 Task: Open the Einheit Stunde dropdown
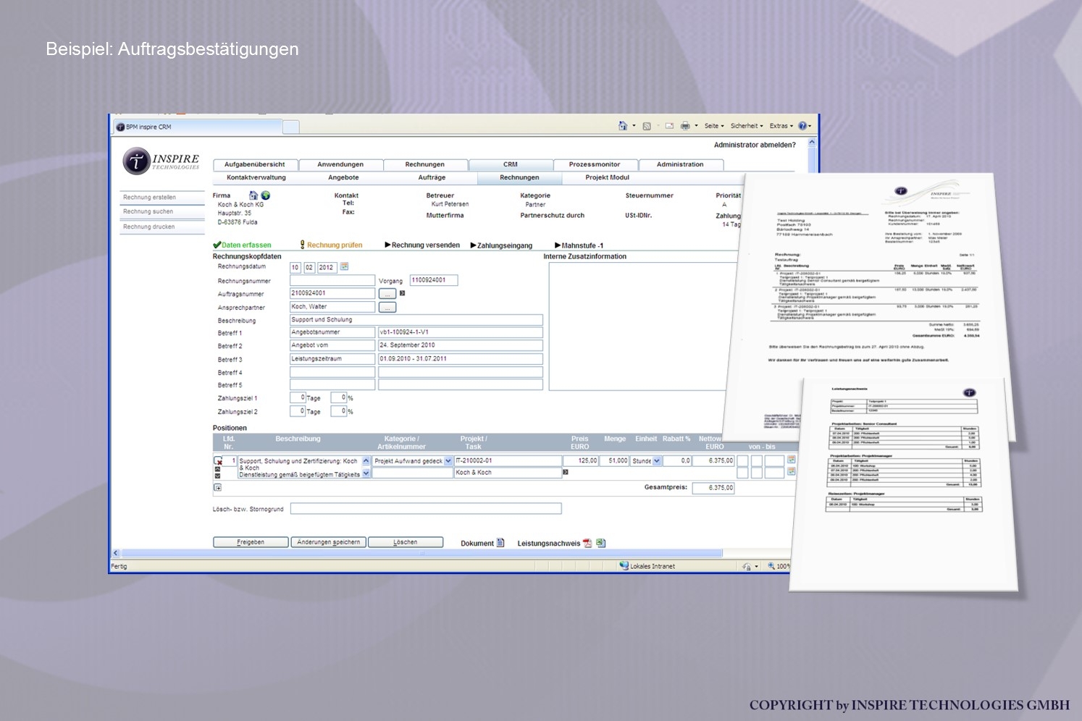coord(657,461)
